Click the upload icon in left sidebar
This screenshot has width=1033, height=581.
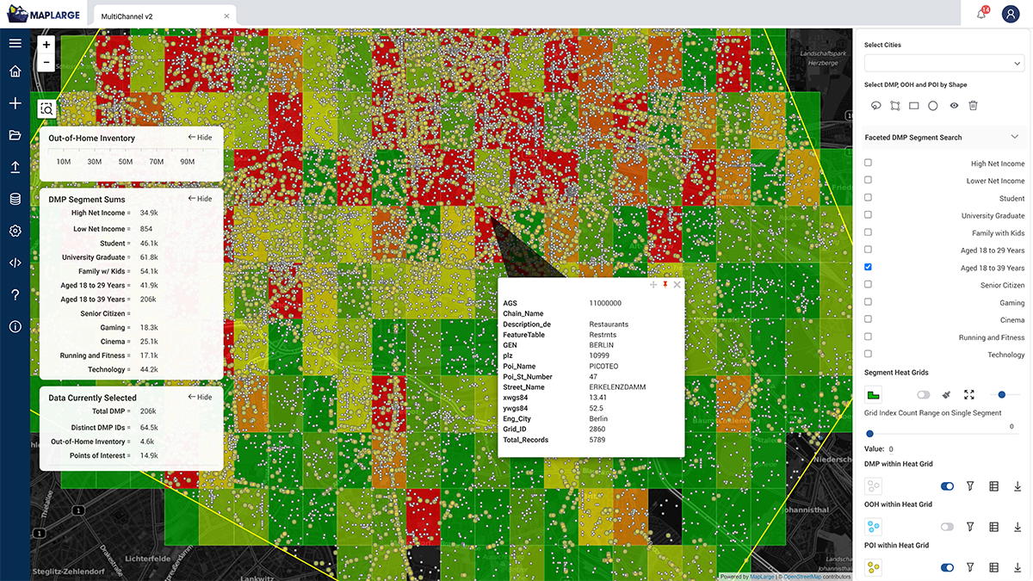pos(15,167)
